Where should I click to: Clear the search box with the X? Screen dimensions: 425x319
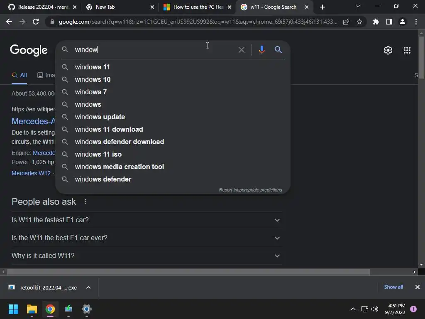(241, 50)
